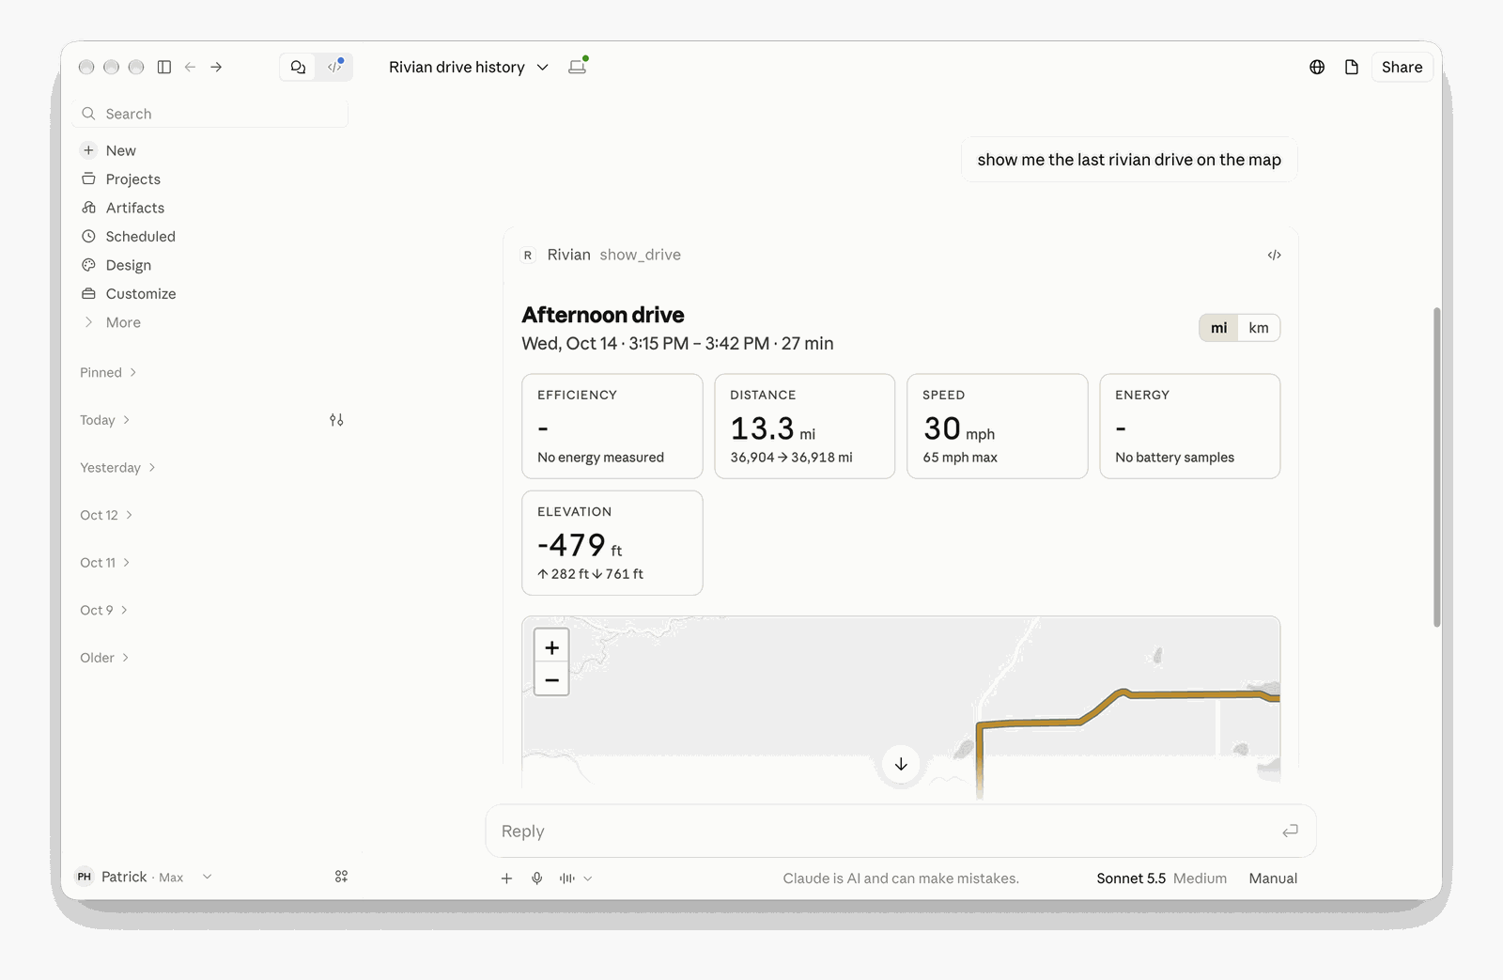Click the send arrow in Reply box

pyautogui.click(x=1290, y=831)
